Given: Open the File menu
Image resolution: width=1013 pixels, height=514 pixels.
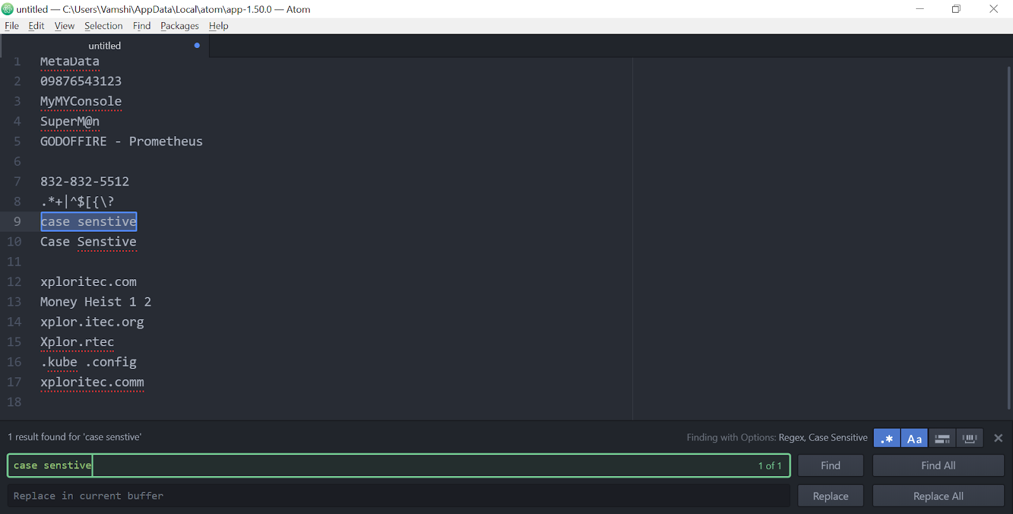Looking at the screenshot, I should pyautogui.click(x=12, y=26).
